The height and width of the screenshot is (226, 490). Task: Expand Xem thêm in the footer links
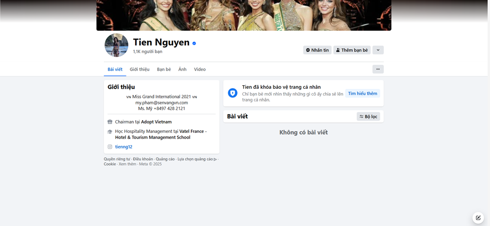click(x=127, y=164)
